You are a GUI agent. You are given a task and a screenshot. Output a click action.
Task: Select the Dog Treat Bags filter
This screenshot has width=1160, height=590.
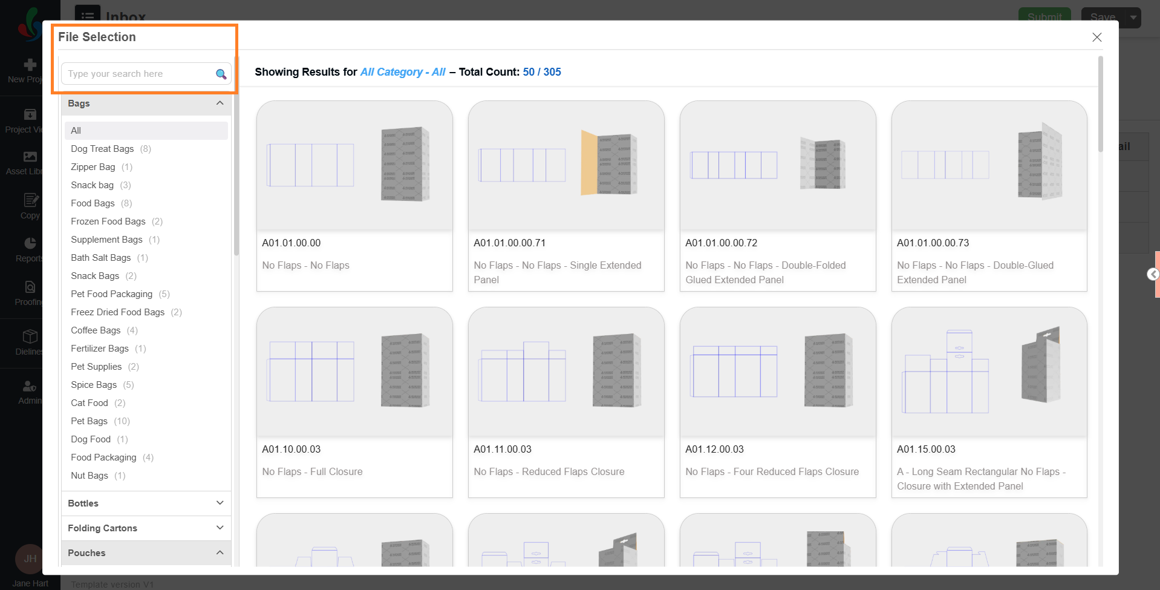click(102, 149)
